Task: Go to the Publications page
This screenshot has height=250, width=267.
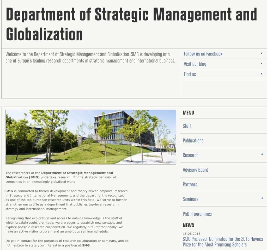Action: pos(193,141)
